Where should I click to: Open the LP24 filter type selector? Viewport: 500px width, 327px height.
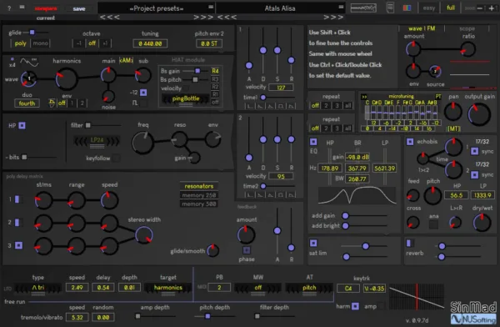click(x=97, y=140)
